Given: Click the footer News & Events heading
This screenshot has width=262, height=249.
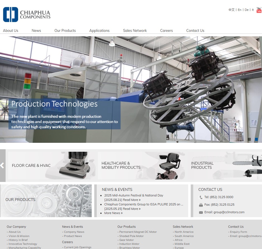Looking at the screenshot, I should pos(72,227).
